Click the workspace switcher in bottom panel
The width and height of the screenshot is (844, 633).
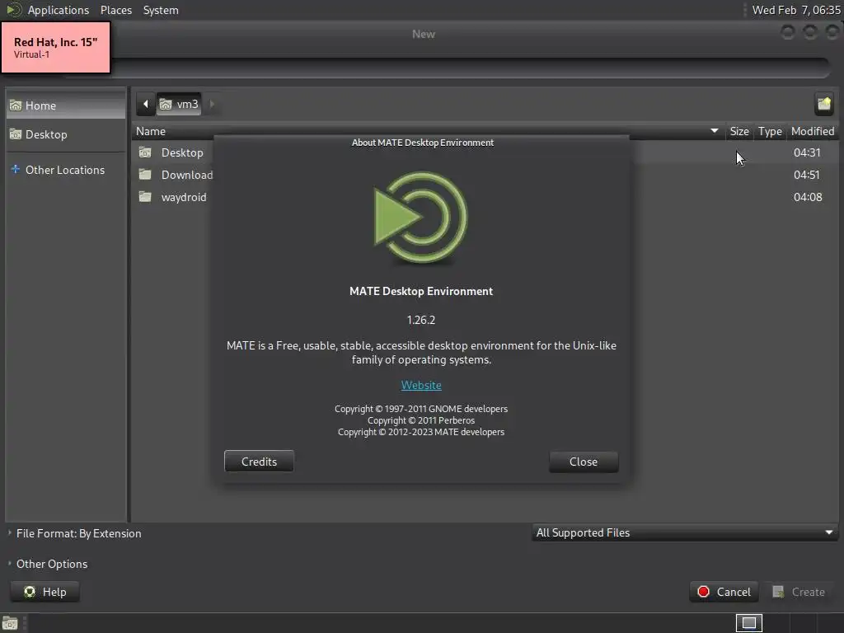click(x=748, y=623)
